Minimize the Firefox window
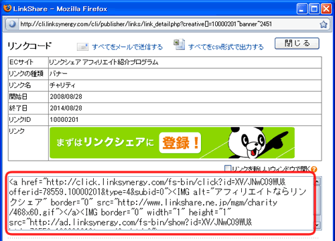Image resolution: width=335 pixels, height=241 pixels. point(301,9)
